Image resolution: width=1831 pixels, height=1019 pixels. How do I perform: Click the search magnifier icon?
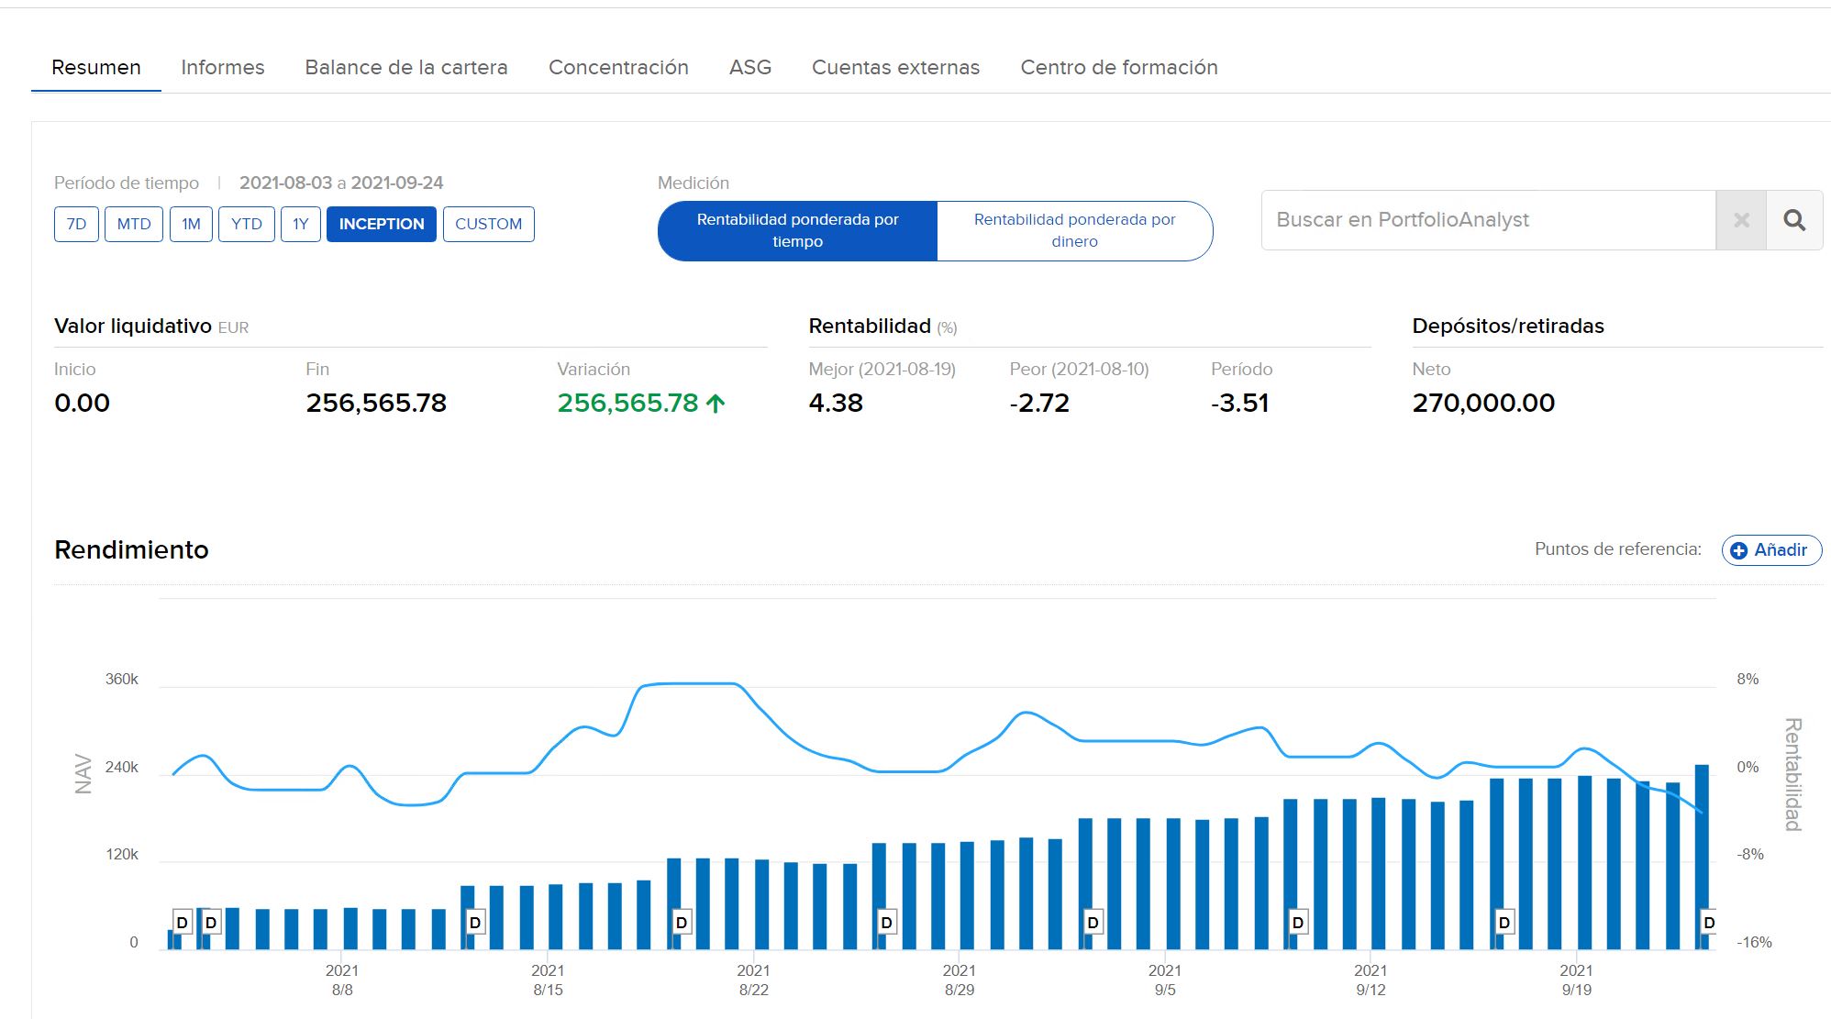[x=1794, y=220]
